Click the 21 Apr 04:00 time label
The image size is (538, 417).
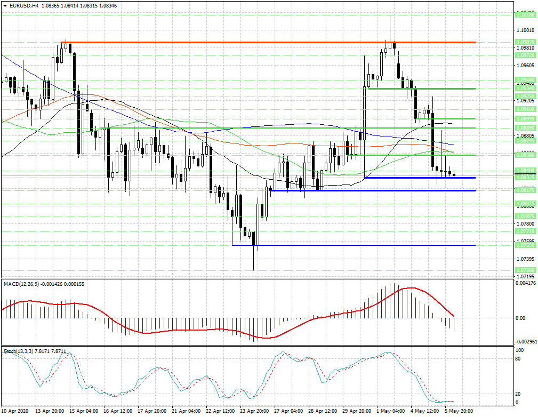(x=186, y=411)
